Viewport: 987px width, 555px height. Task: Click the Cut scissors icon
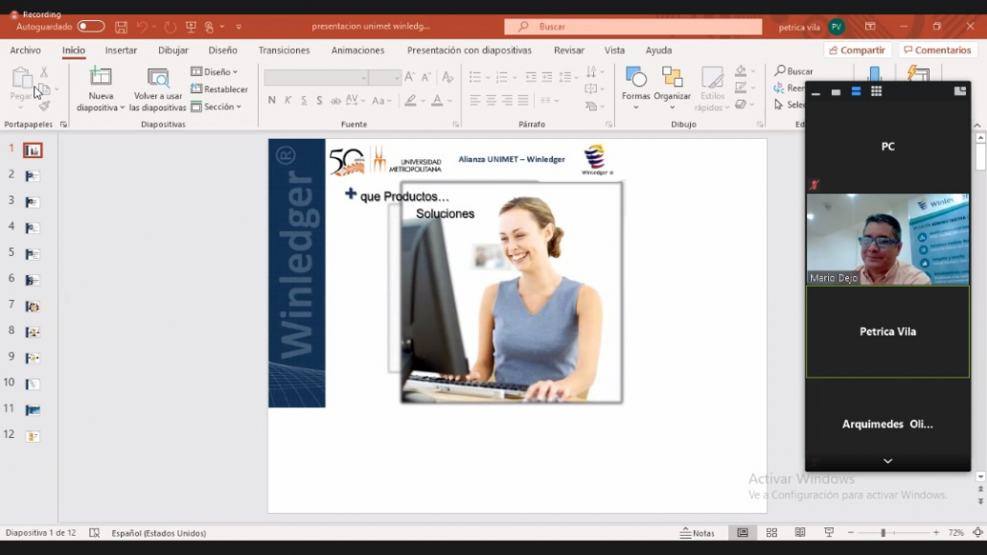coord(44,72)
